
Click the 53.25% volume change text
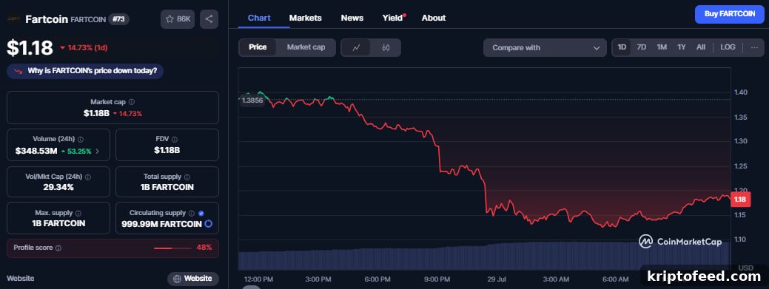(x=79, y=152)
